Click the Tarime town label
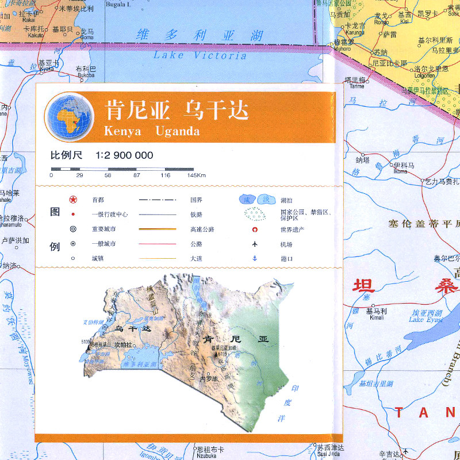 [356, 86]
